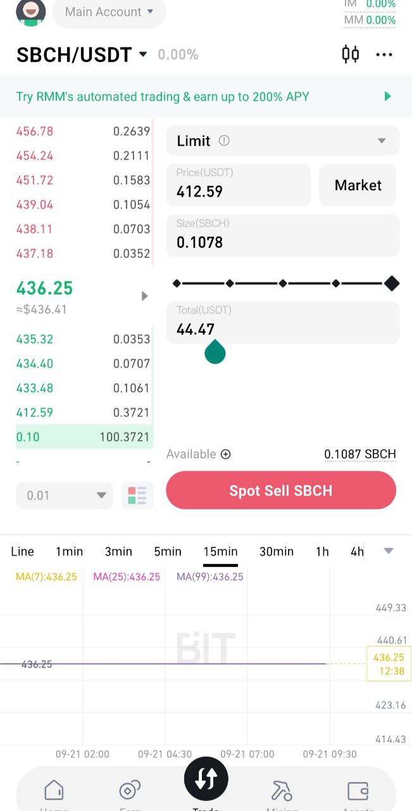Toggle the order book layout icon

click(137, 495)
